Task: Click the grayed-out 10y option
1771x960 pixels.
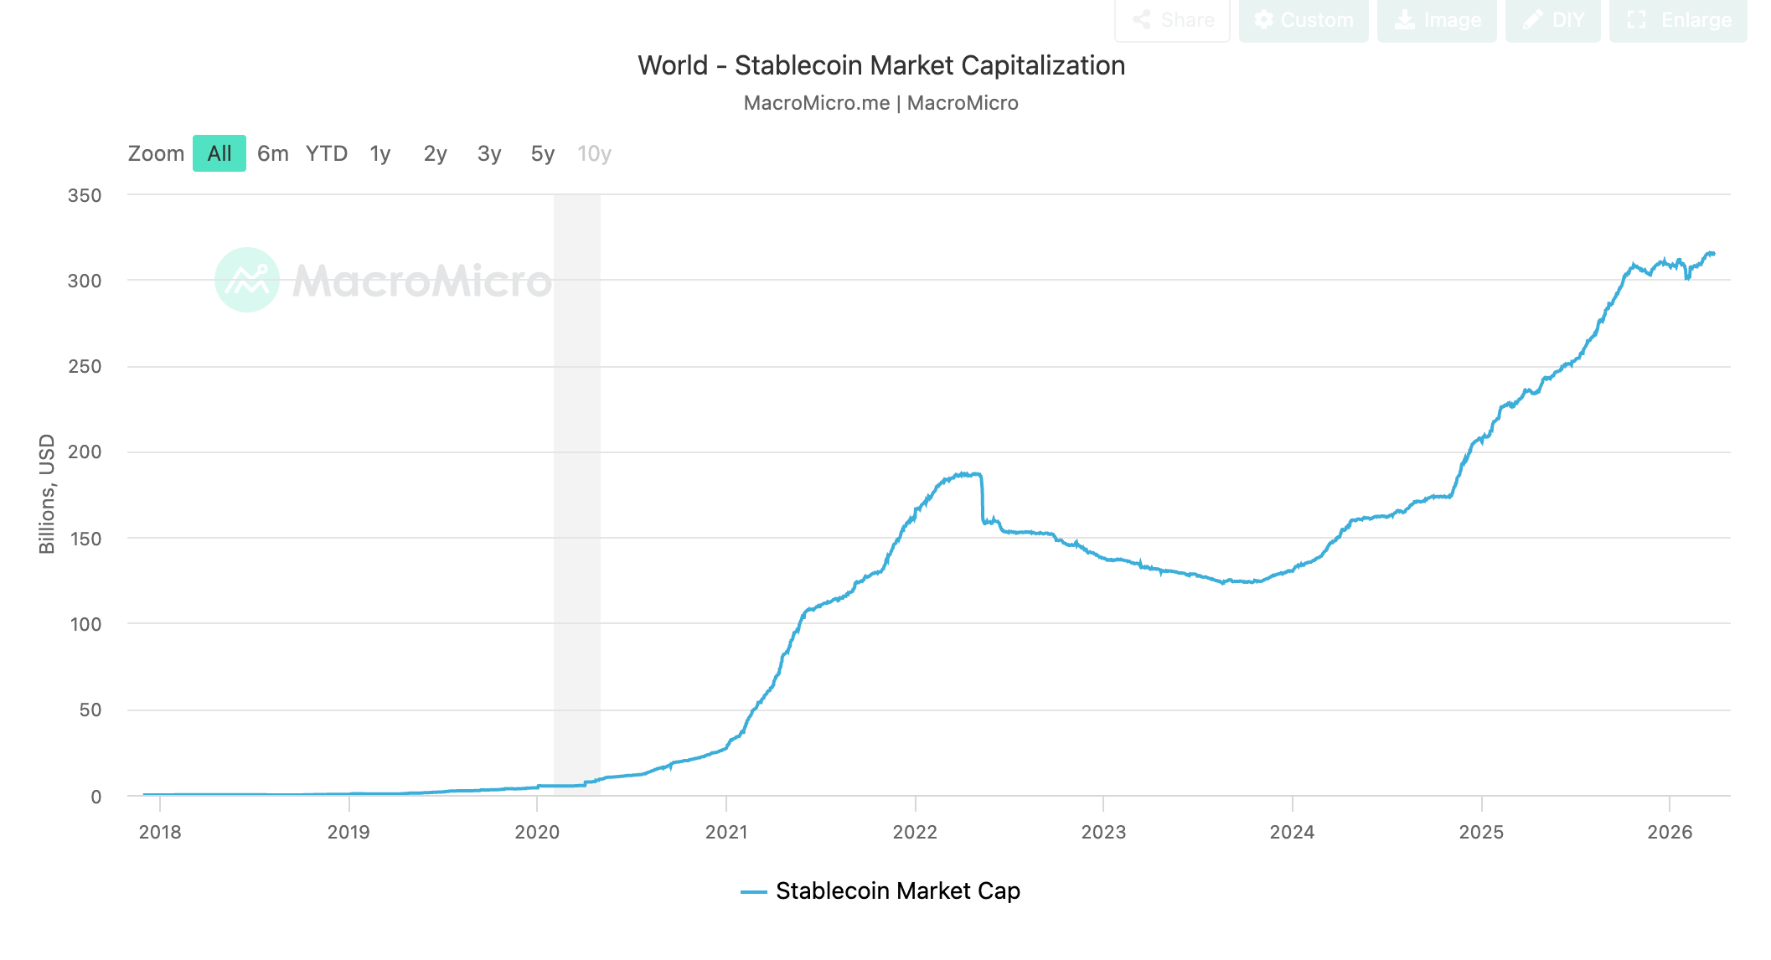Action: pyautogui.click(x=594, y=153)
